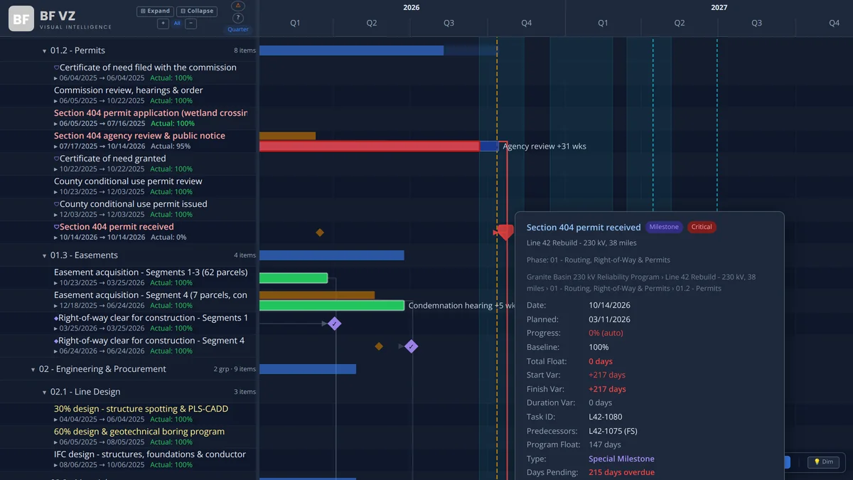Collapse the 02 - Engineering & Procurement group

33,370
